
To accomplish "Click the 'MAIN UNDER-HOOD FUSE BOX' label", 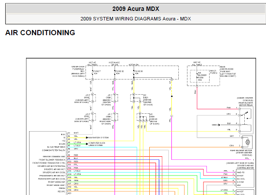I will (x=228, y=72).
